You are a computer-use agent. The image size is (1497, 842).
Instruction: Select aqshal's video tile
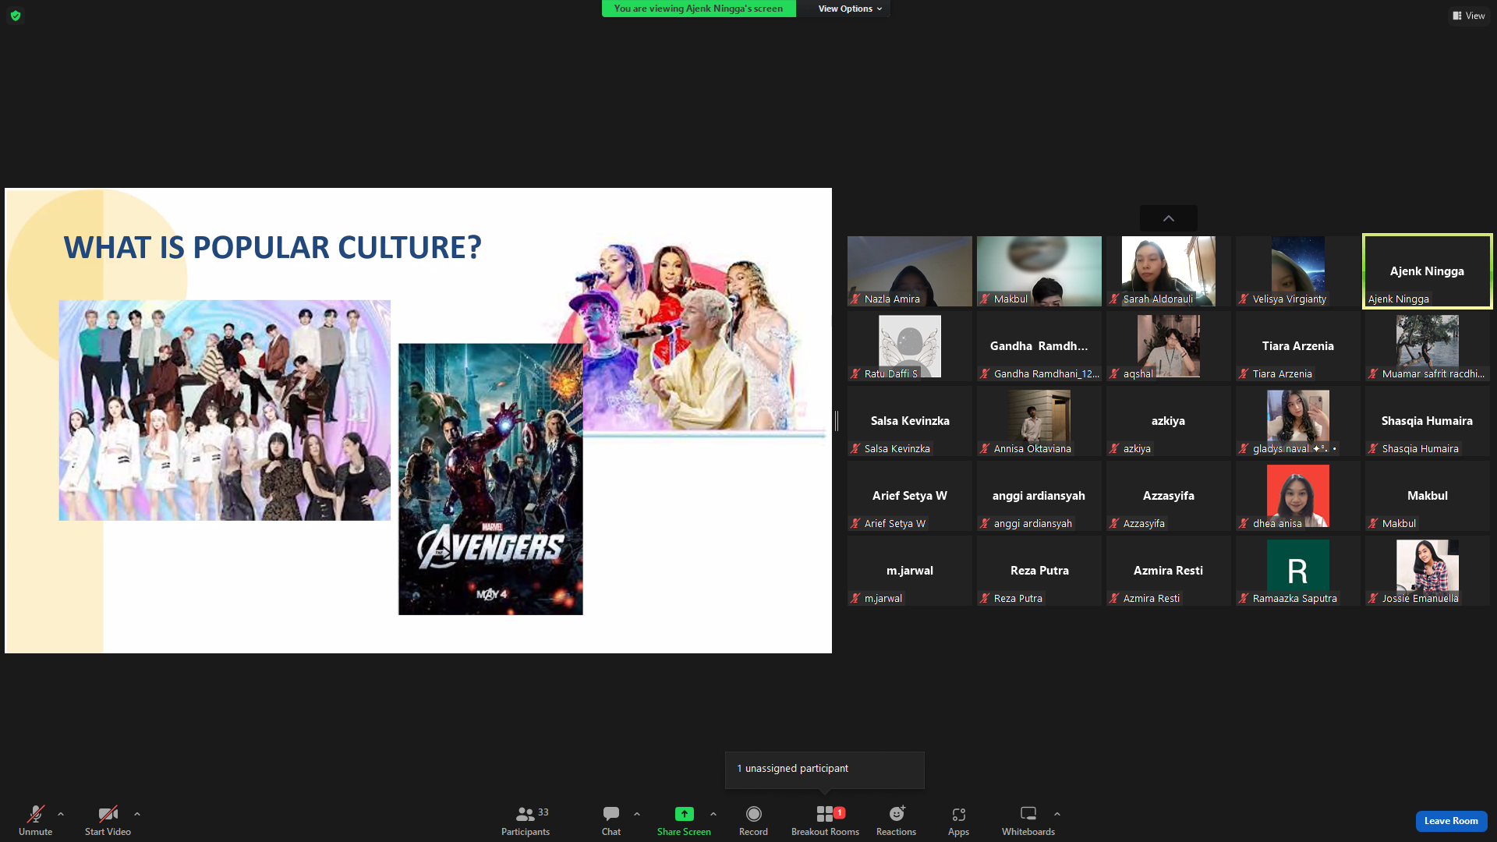pos(1169,346)
